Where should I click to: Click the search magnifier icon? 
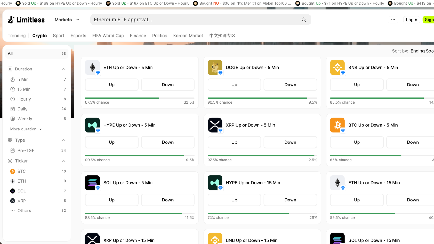pos(304,20)
